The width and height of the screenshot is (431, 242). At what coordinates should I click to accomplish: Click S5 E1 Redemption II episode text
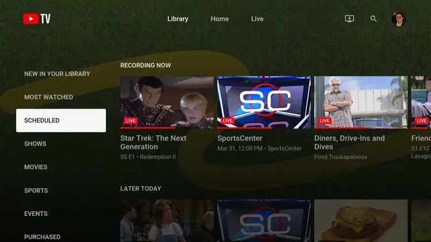(148, 157)
